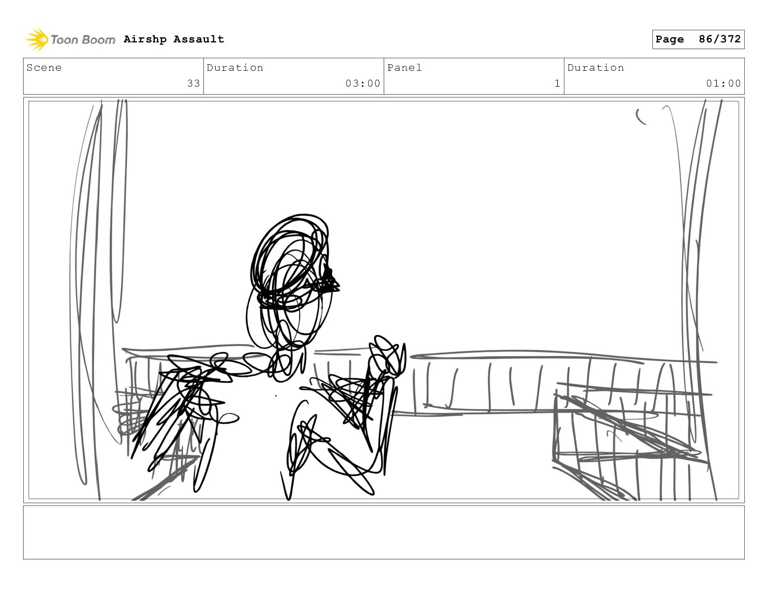Click the 'Scene' header label
Screen dimensions: 769x594
(44, 68)
